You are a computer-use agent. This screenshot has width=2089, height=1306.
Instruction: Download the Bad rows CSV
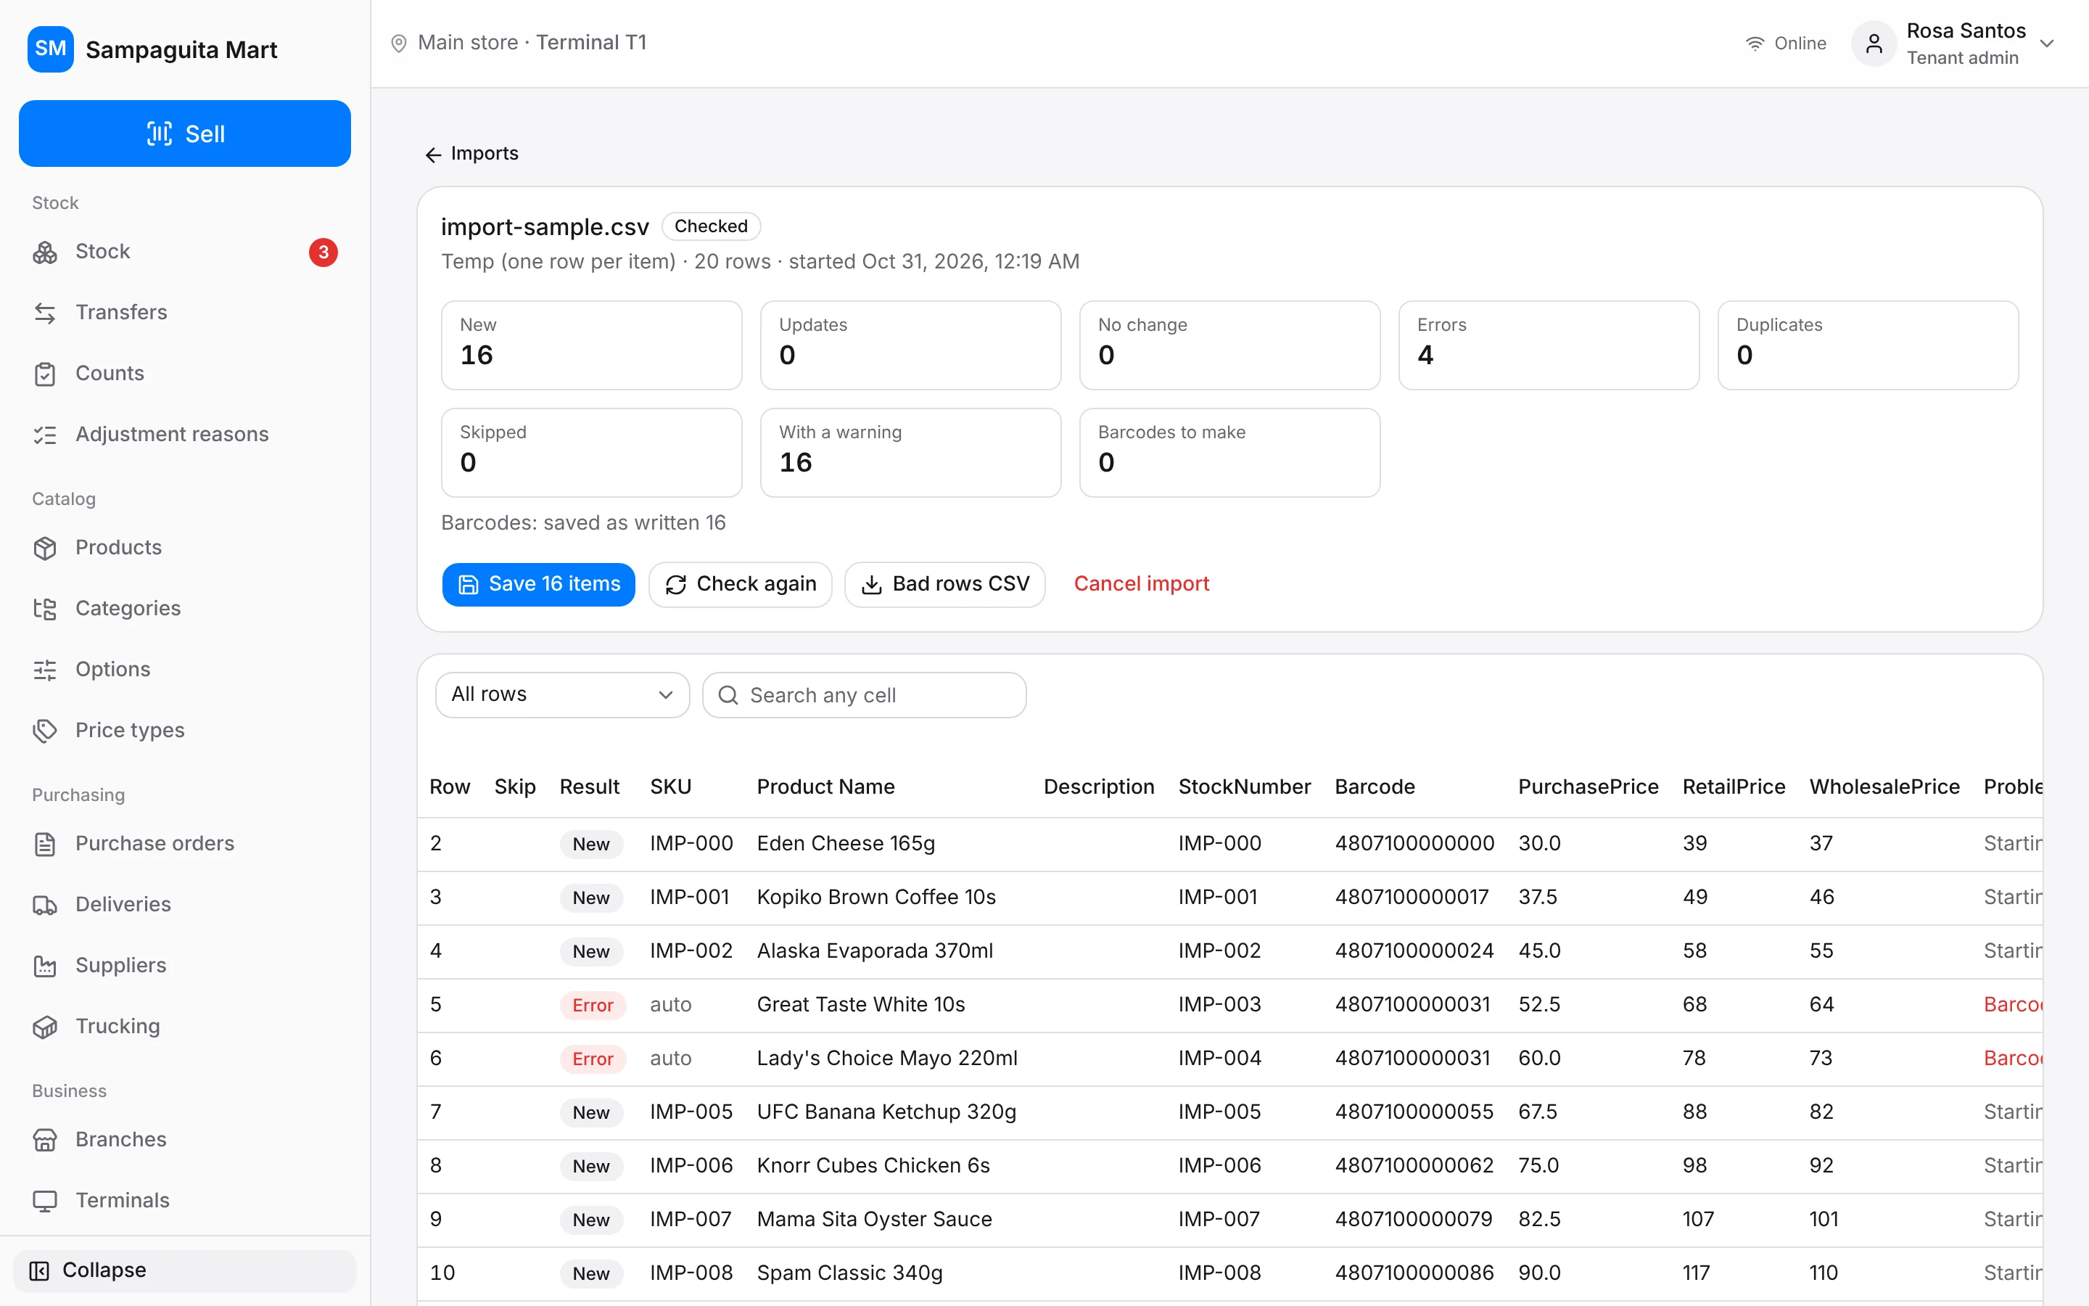pos(945,585)
